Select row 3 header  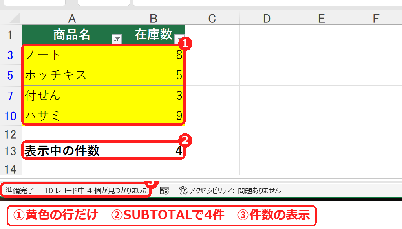[10, 55]
